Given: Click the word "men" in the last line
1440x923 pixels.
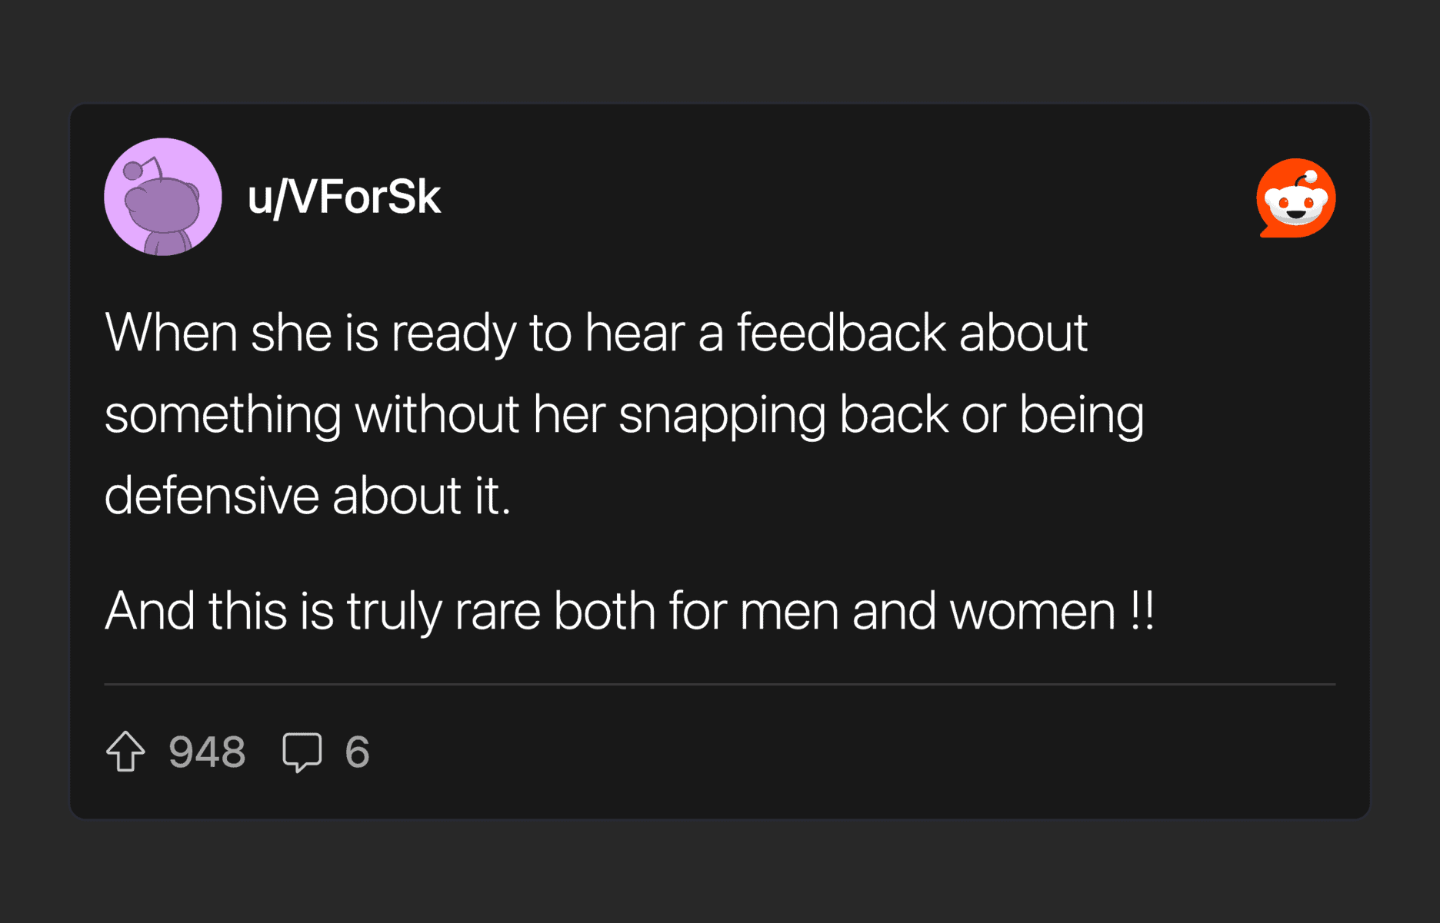Looking at the screenshot, I should [789, 611].
